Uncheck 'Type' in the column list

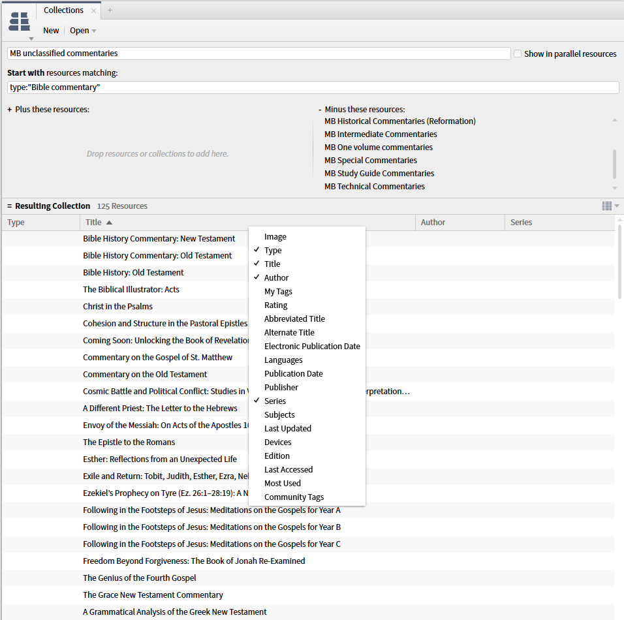coord(273,250)
